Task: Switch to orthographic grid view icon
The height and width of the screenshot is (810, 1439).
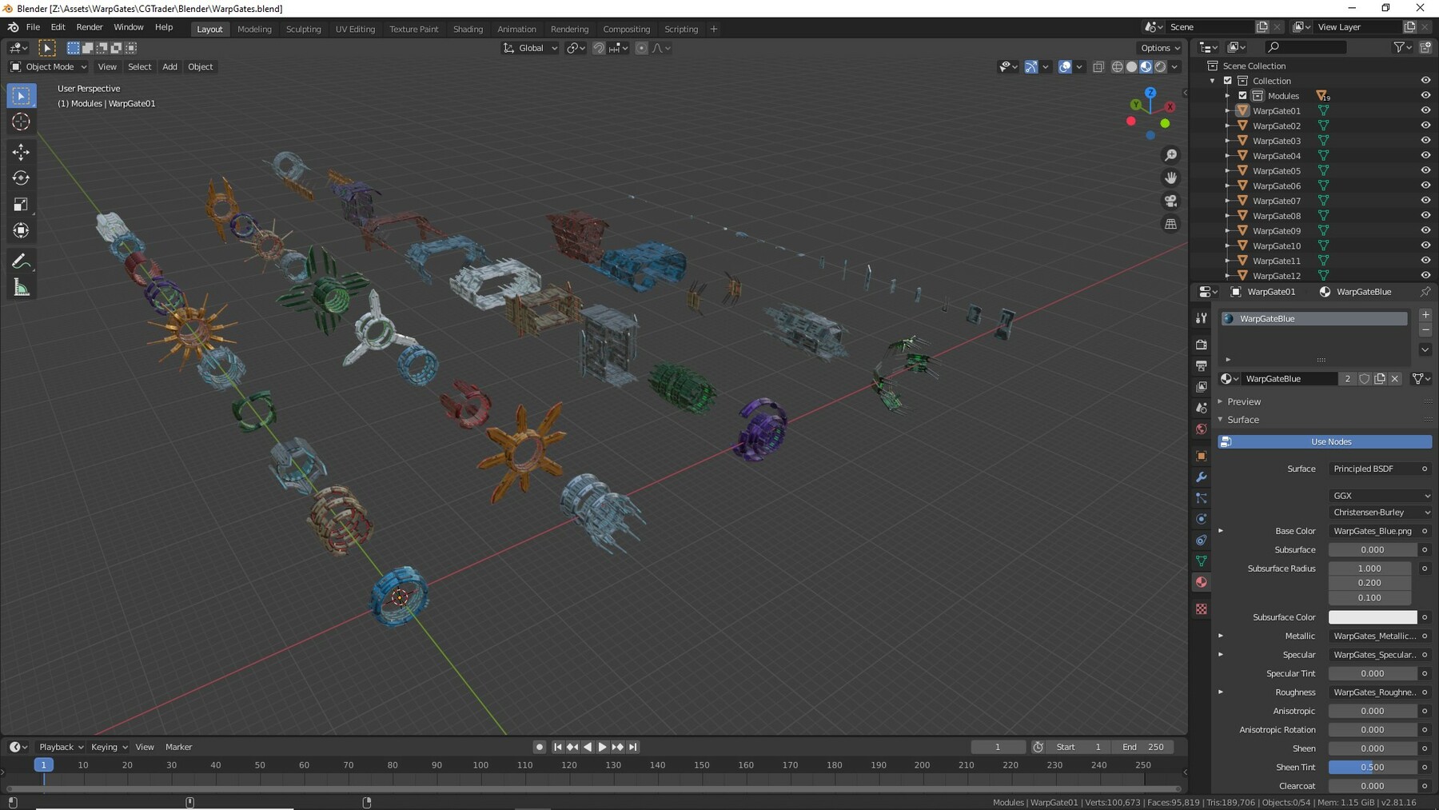Action: 1170,224
